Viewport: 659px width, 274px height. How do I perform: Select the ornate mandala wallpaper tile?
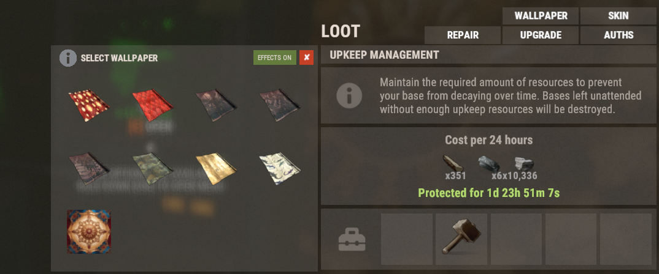coord(89,232)
